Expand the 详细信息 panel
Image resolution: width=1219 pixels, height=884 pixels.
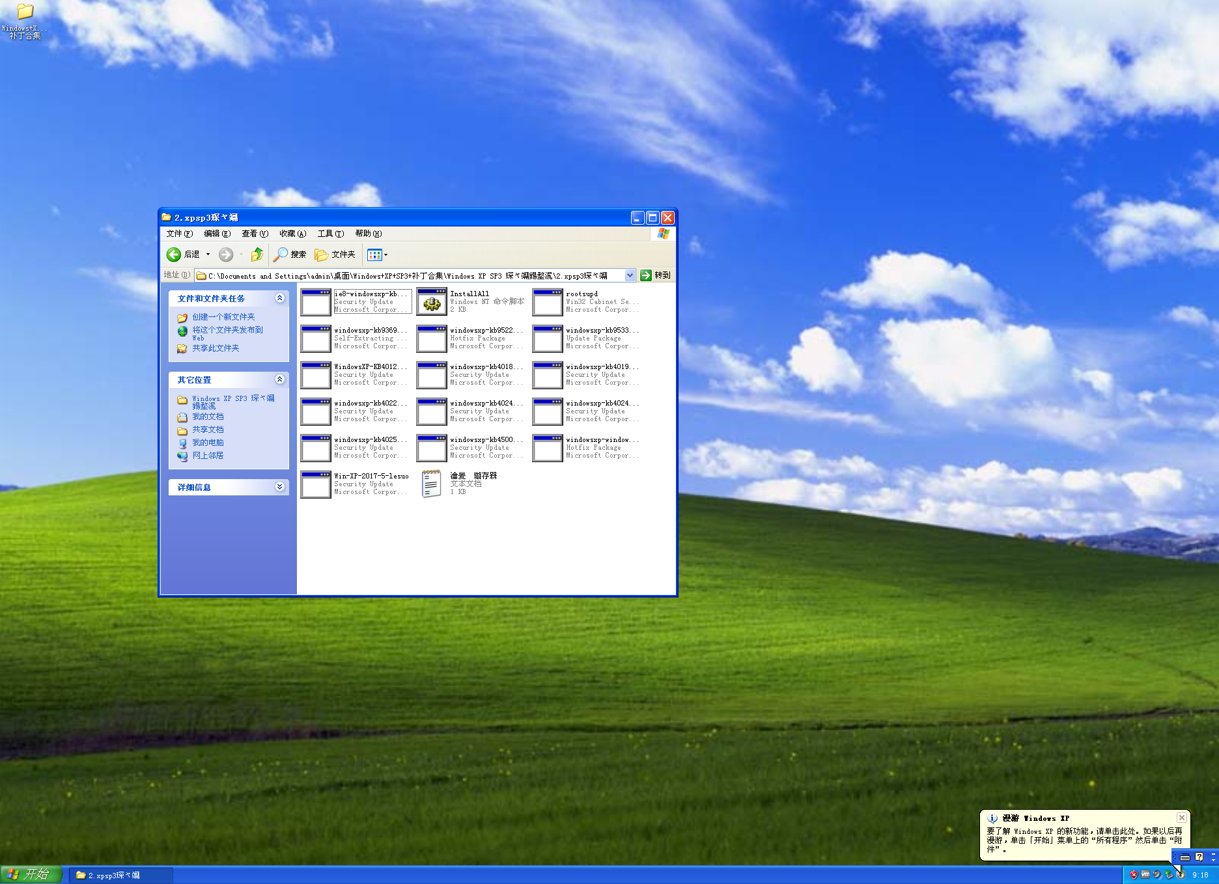tap(280, 487)
